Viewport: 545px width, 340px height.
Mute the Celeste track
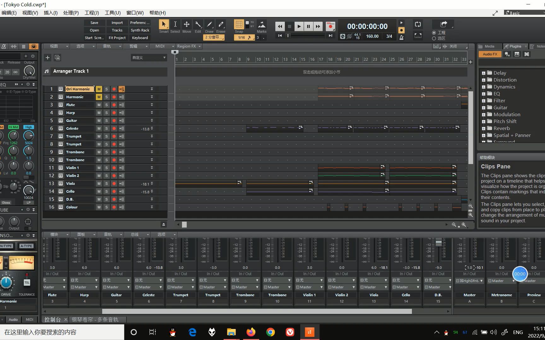pyautogui.click(x=99, y=128)
